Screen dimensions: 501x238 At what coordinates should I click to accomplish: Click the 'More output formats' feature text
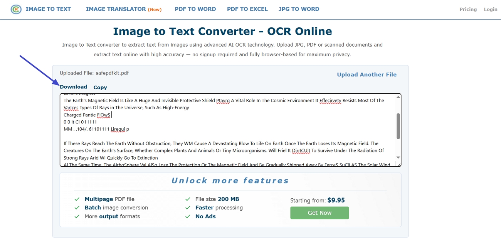112,216
